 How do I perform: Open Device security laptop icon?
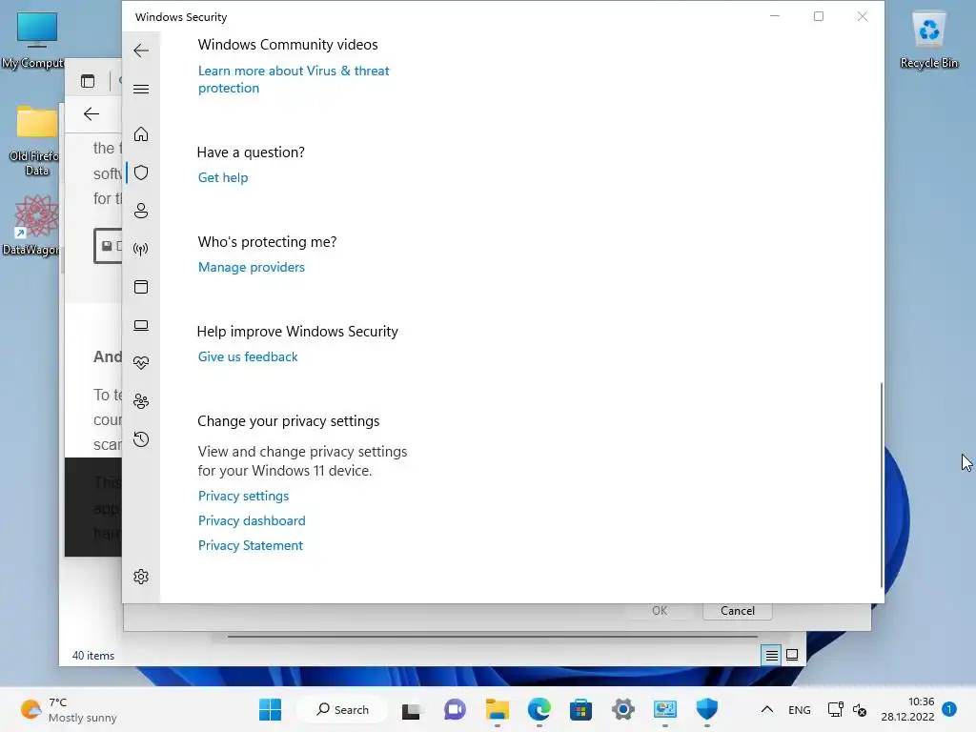141,325
